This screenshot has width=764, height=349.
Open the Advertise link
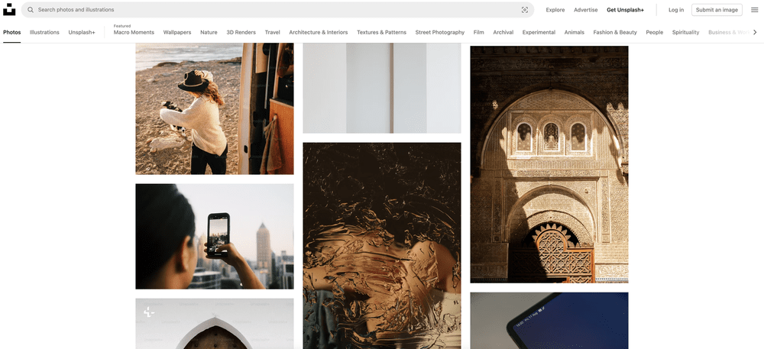586,10
